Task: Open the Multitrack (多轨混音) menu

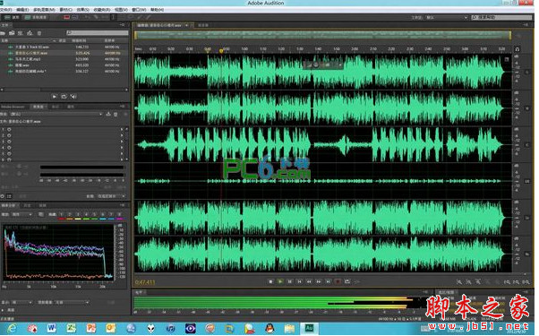Action: pos(44,10)
